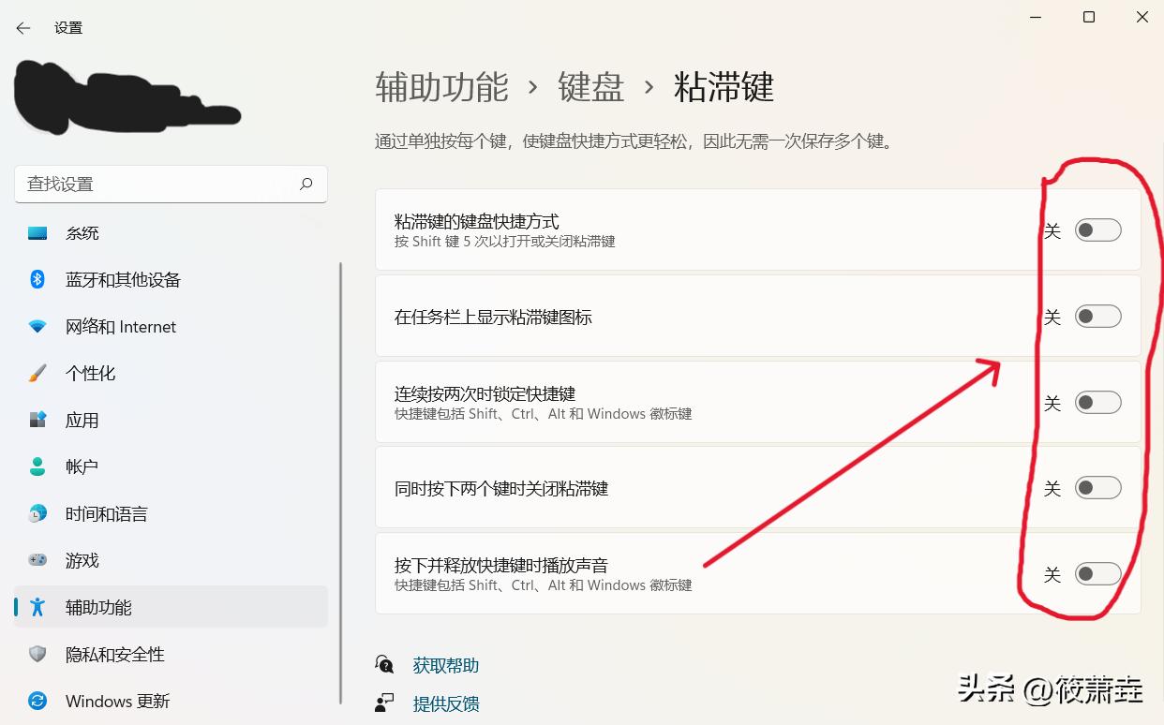The height and width of the screenshot is (725, 1164).
Task: Toggle 同时按下两个键时关闭粘滞键 on
Action: click(1097, 487)
